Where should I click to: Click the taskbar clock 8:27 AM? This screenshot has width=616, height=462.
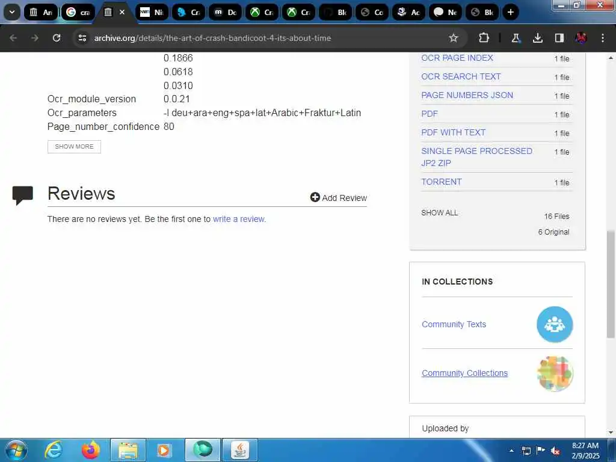point(585,446)
